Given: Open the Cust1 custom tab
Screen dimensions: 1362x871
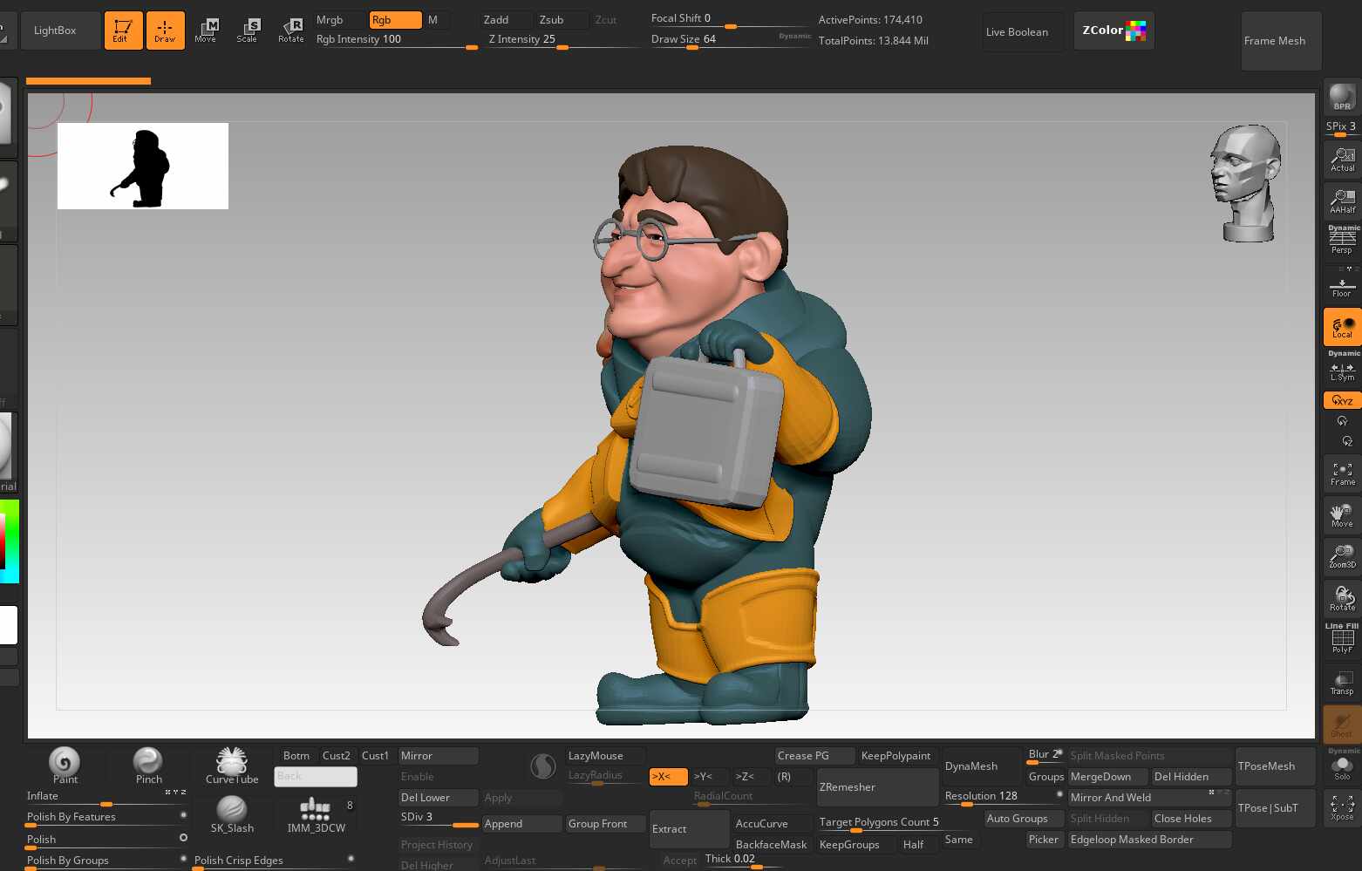Looking at the screenshot, I should [375, 756].
